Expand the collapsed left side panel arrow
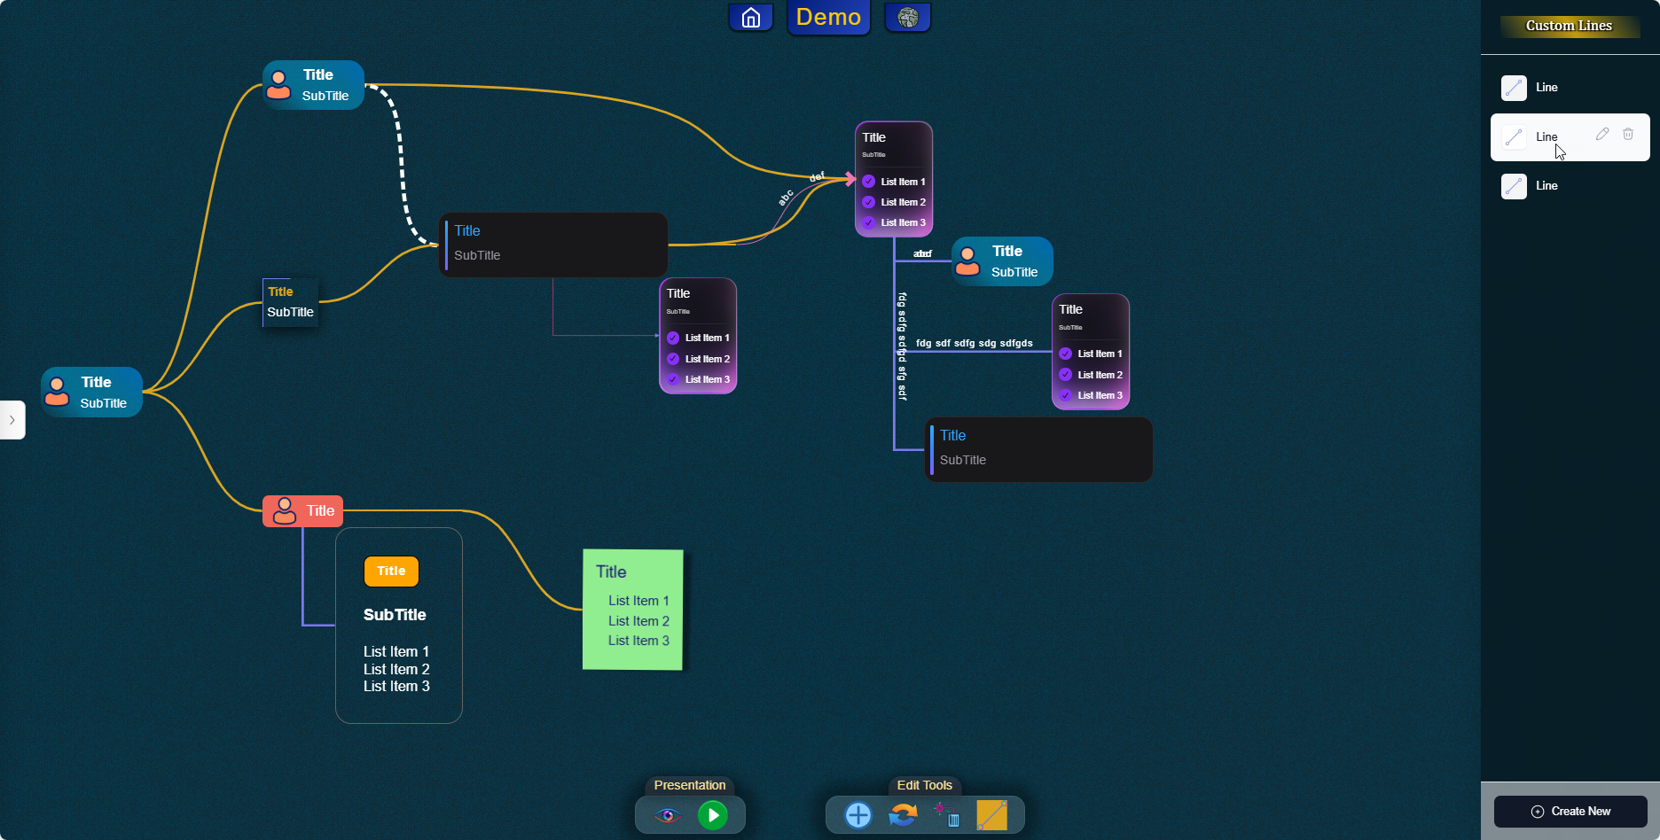Image resolution: width=1660 pixels, height=840 pixels. click(x=12, y=420)
